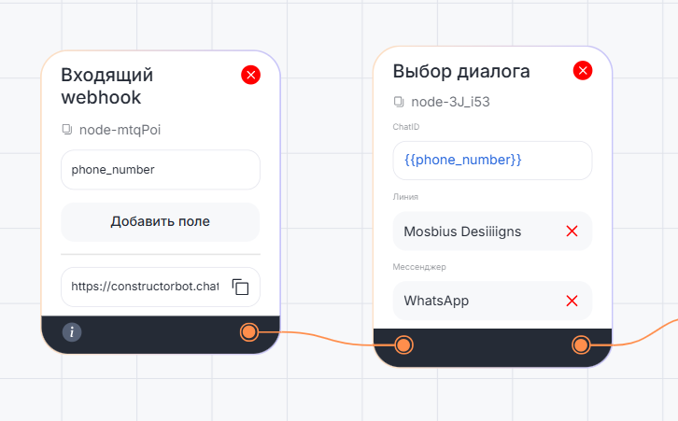Click the phone_number input field

coord(160,170)
